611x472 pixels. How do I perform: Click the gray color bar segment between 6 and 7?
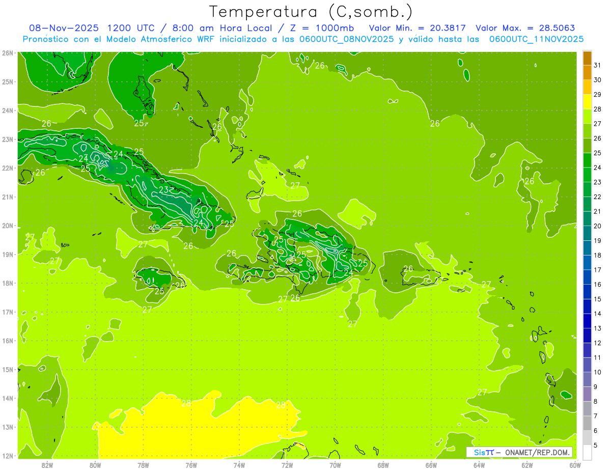[x=587, y=424]
